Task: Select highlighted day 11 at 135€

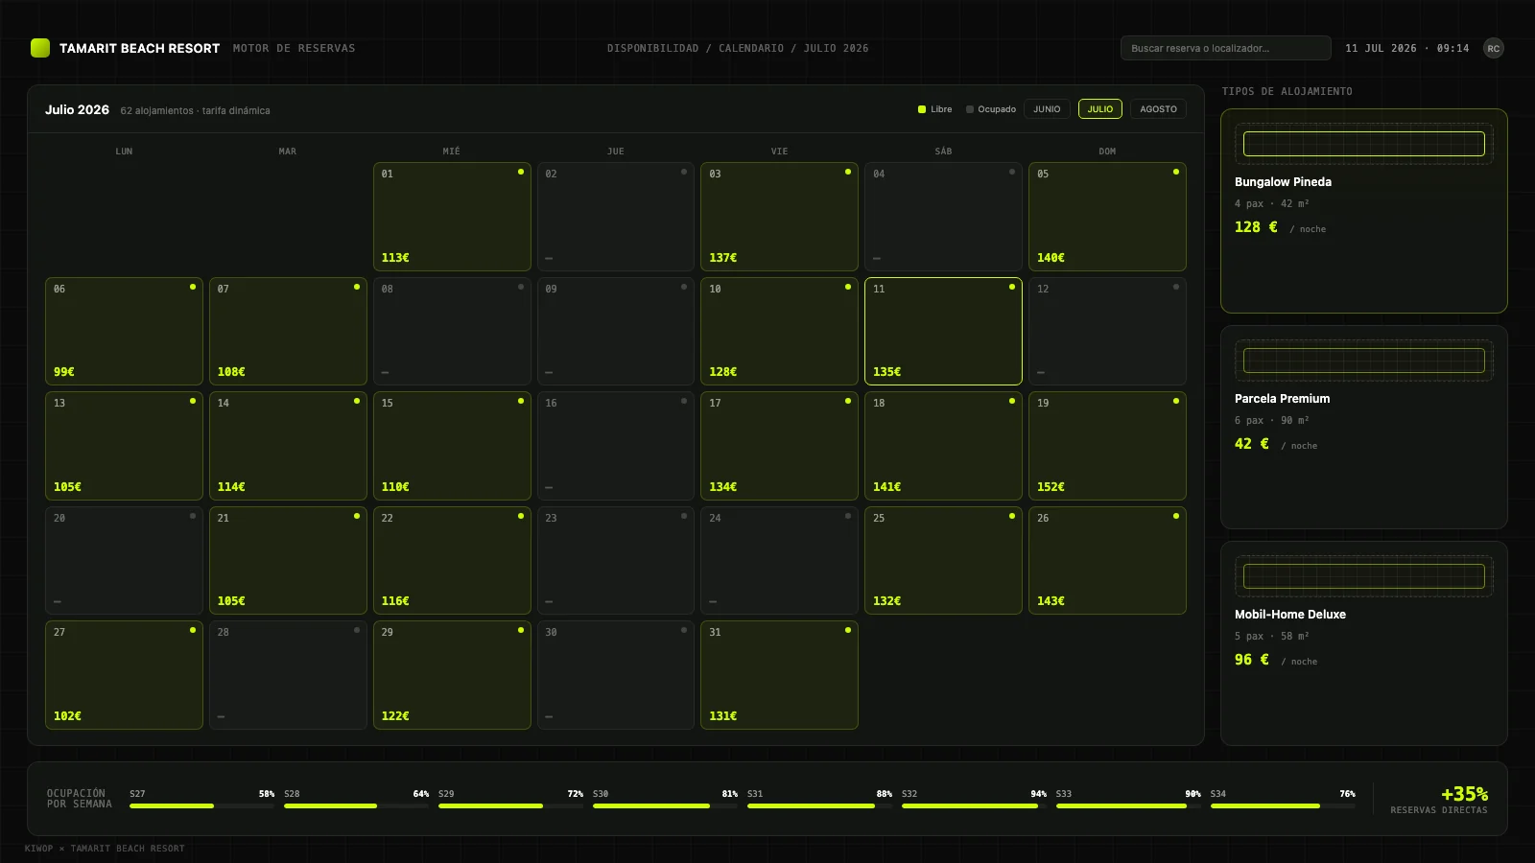Action: tap(943, 331)
